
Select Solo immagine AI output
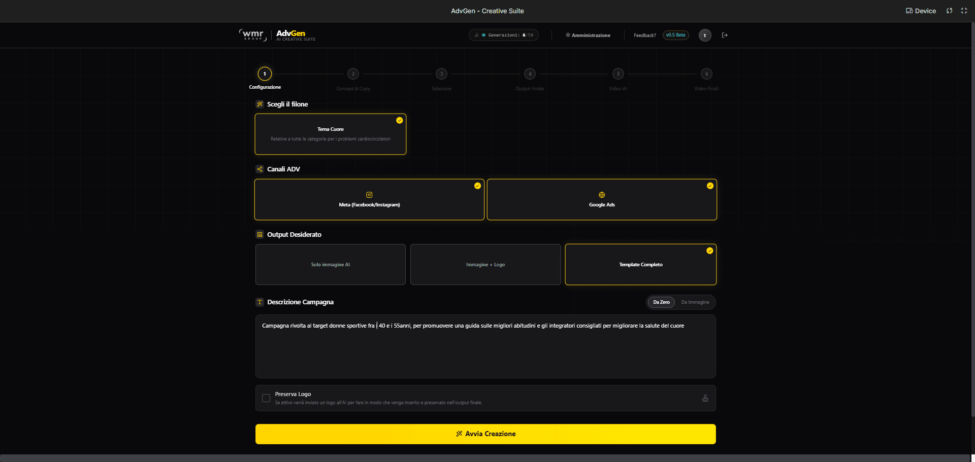pyautogui.click(x=331, y=264)
